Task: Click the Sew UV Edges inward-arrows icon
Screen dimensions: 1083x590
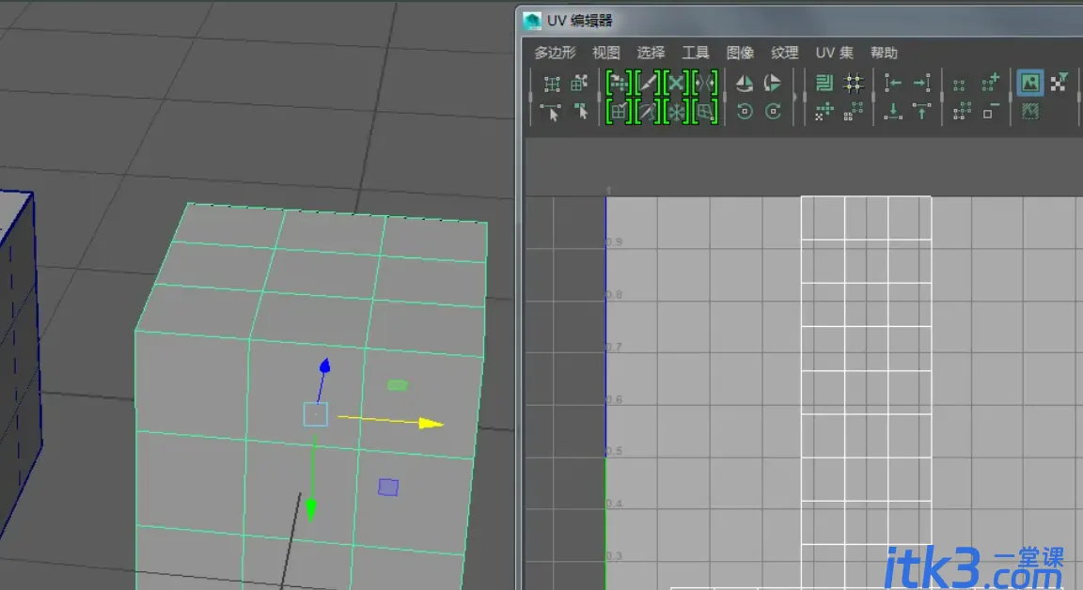Action: pos(705,84)
